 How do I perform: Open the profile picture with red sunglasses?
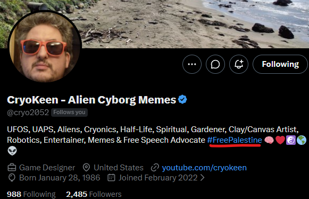(x=45, y=47)
